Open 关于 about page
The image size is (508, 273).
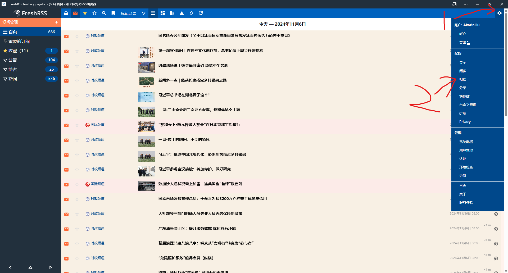pyautogui.click(x=462, y=194)
